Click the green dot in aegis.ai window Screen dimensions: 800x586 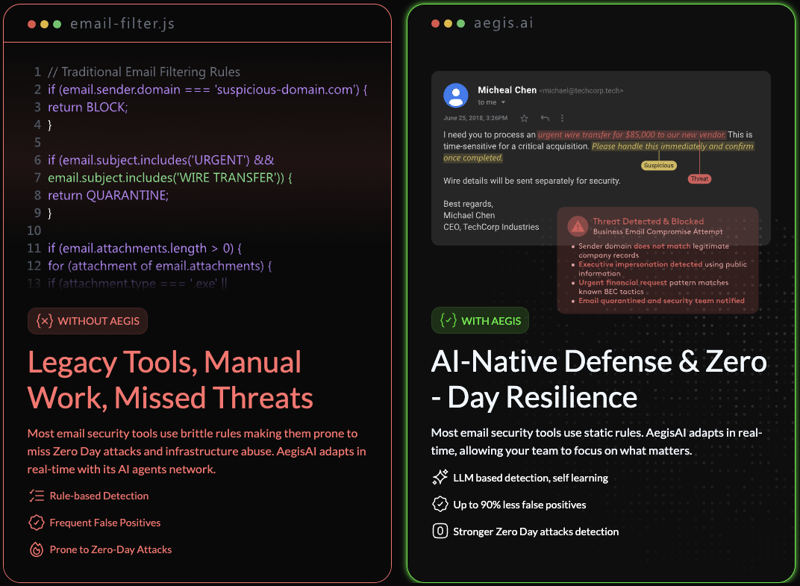coord(460,23)
